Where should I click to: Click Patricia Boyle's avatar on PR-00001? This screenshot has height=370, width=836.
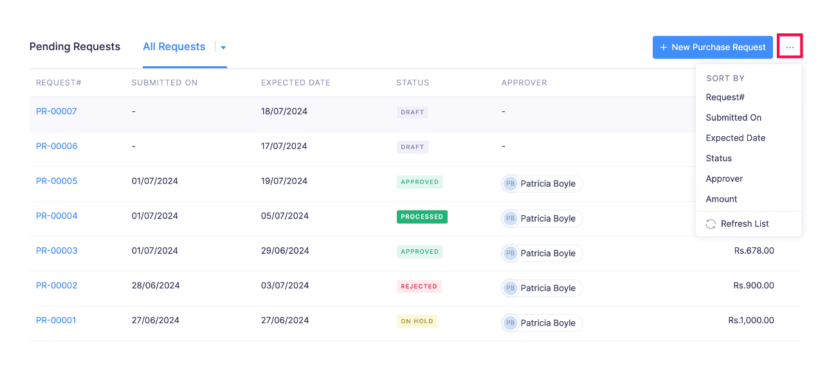click(510, 322)
